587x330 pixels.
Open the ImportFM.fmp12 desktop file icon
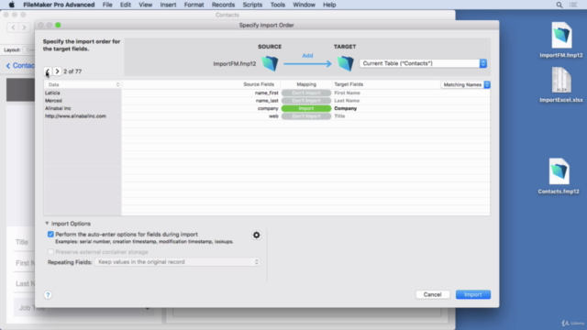pos(561,35)
